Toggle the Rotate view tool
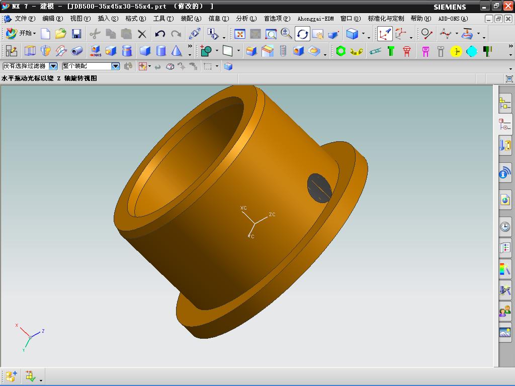 pos(302,34)
